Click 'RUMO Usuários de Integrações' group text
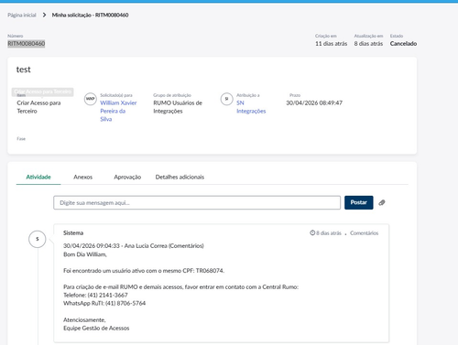This screenshot has width=458, height=345. coord(178,107)
